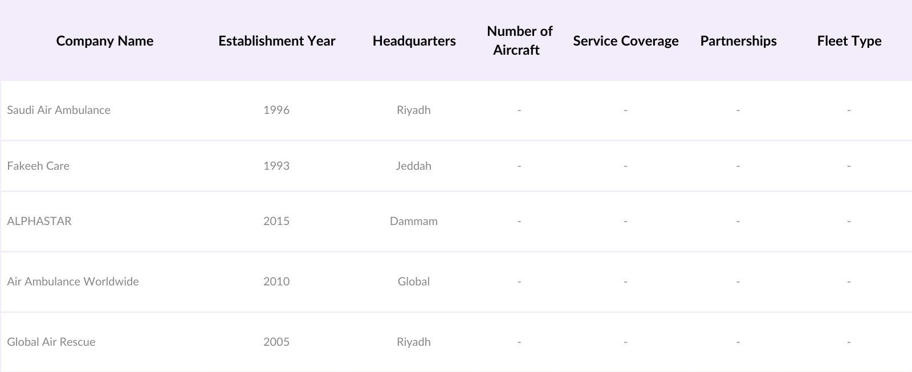The height and width of the screenshot is (372, 912).
Task: Click the Jeddah headquarters cell
Action: click(x=414, y=166)
